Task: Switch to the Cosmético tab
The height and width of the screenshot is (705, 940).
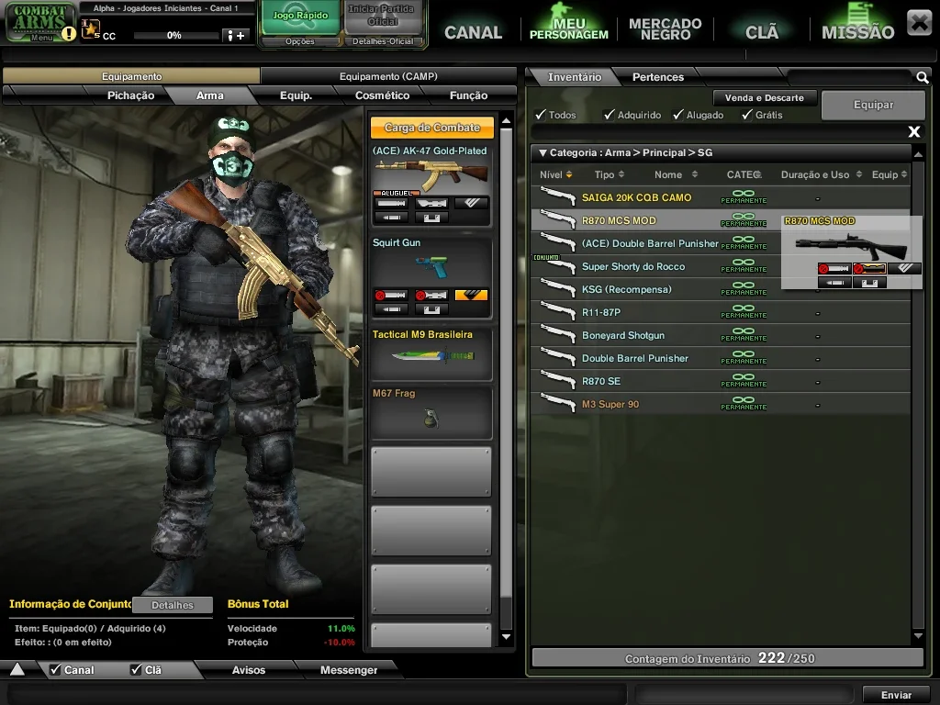Action: point(382,95)
